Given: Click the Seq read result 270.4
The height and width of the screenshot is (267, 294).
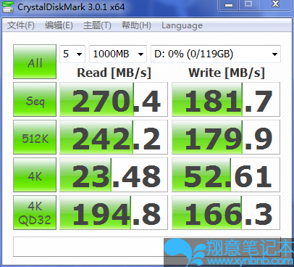Looking at the screenshot, I should (114, 99).
